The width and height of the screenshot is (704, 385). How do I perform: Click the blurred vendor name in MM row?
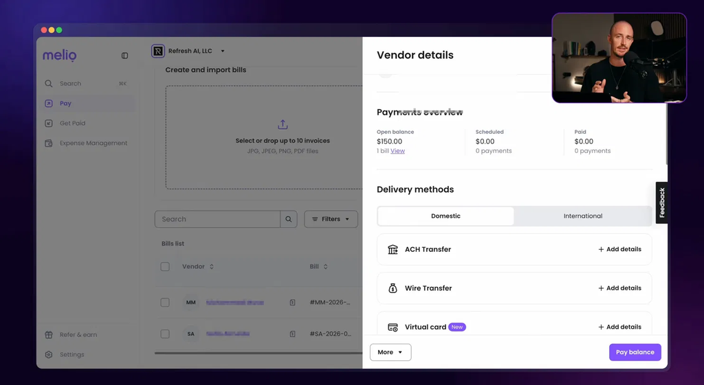235,303
